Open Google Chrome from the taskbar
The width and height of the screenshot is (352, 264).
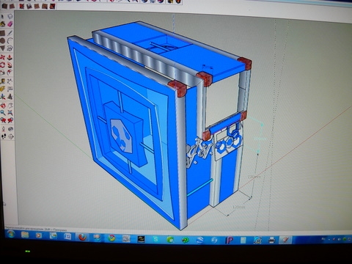[111, 238]
